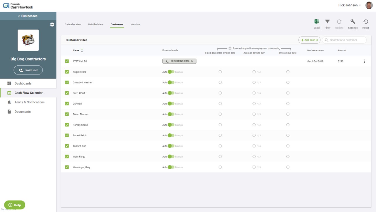The width and height of the screenshot is (376, 212).
Task: Open Alerts & Notifications
Action: [x=28, y=102]
